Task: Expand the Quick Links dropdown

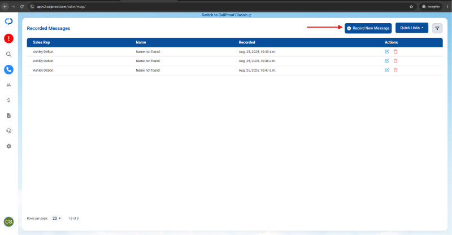Action: (x=412, y=28)
